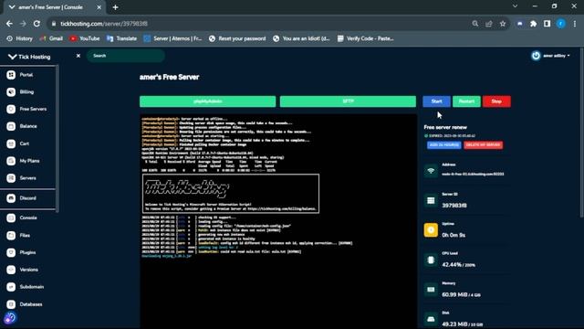Click the Tick Hosting logo
Viewport: 584px width, 329px height.
pos(29,57)
